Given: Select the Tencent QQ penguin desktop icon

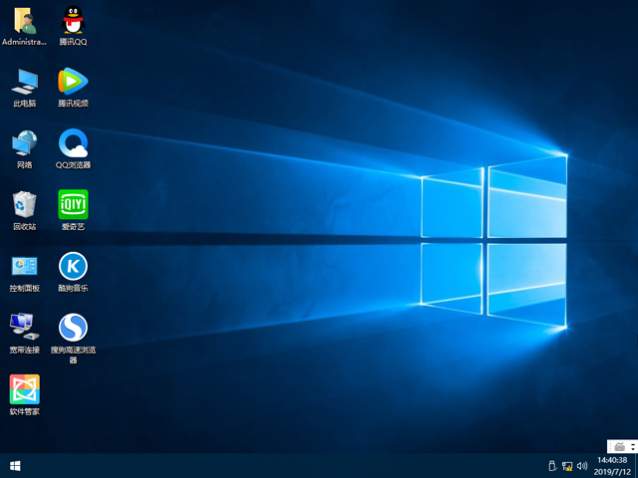Looking at the screenshot, I should click(x=72, y=20).
